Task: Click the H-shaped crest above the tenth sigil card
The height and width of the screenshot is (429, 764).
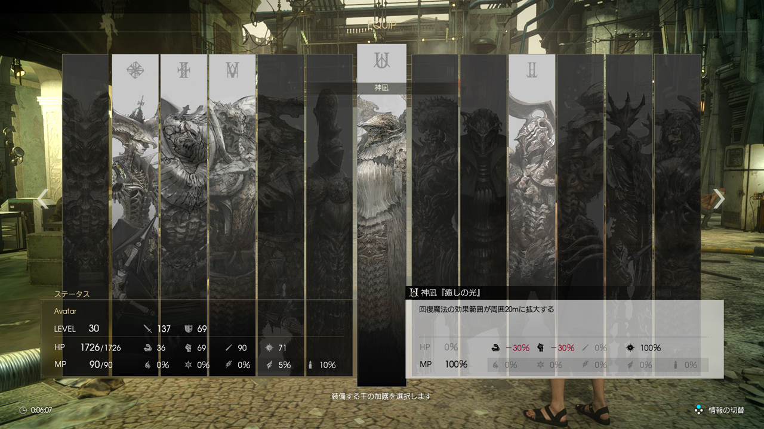Action: (x=532, y=70)
